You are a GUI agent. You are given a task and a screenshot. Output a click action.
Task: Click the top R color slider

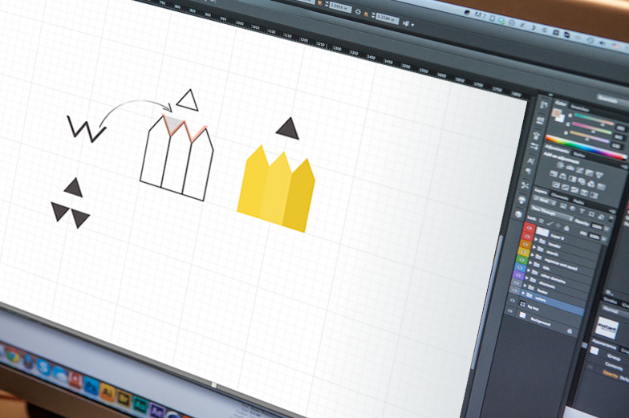coord(594,119)
